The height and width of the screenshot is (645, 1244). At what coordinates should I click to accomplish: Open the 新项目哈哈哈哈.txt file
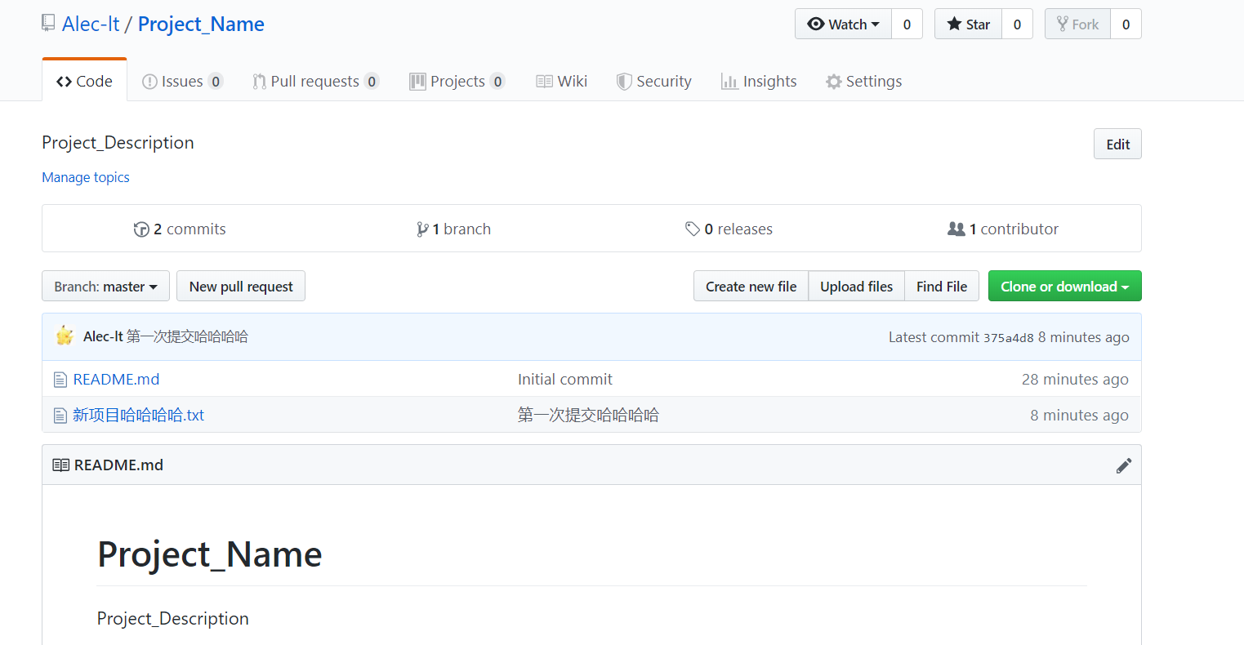[138, 415]
